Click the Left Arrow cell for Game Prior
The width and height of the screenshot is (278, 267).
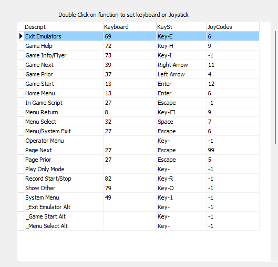tap(181, 74)
